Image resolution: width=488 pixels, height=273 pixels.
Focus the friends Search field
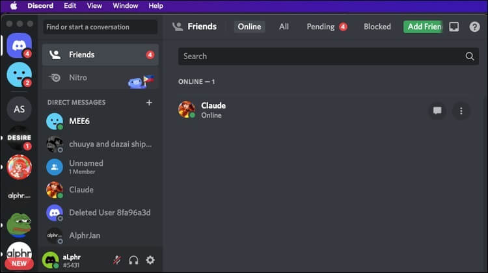pyautogui.click(x=329, y=57)
